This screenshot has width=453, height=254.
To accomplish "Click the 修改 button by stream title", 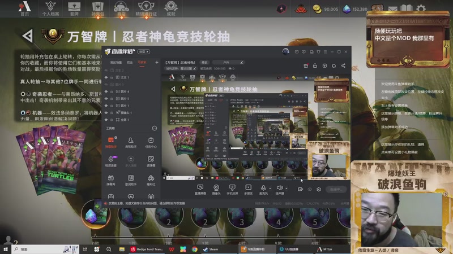I will (204, 62).
